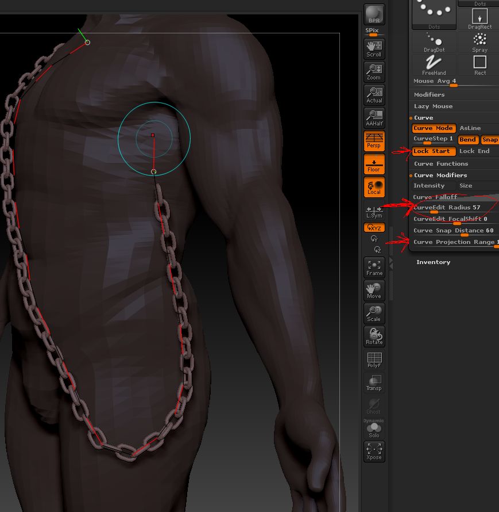Toggle the Bend option

tap(468, 140)
